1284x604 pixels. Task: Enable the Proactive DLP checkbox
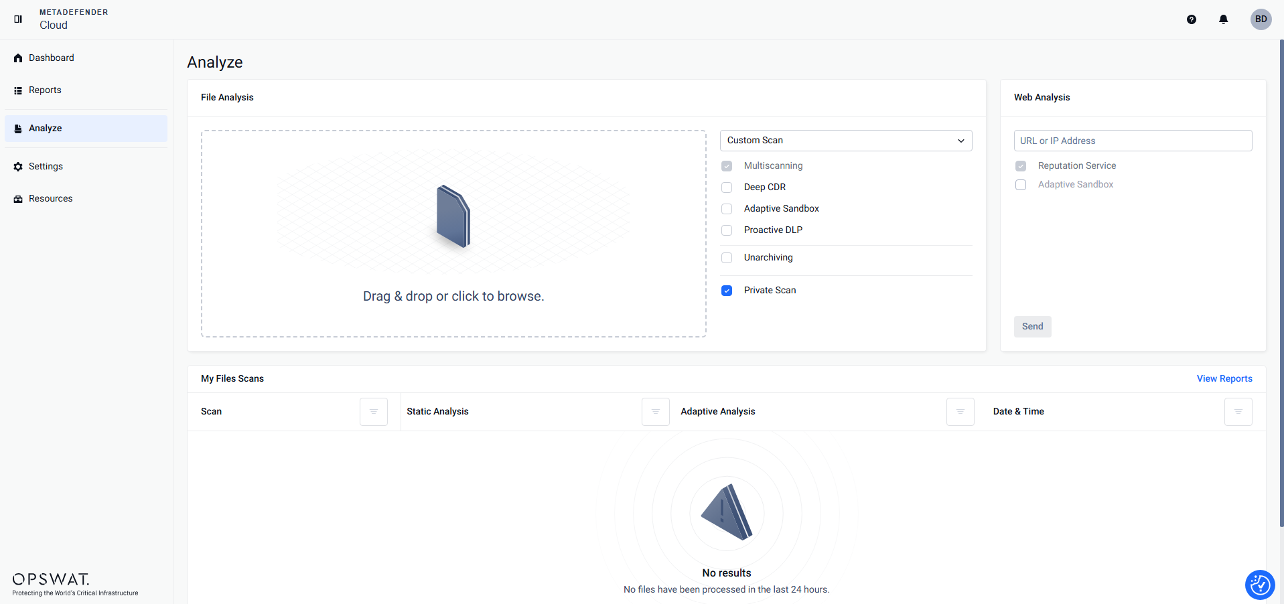click(727, 230)
